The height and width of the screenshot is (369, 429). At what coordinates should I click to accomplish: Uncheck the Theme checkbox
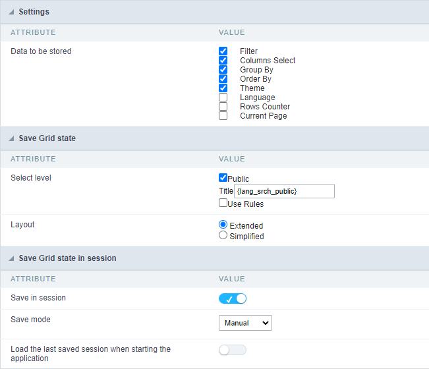pos(223,88)
